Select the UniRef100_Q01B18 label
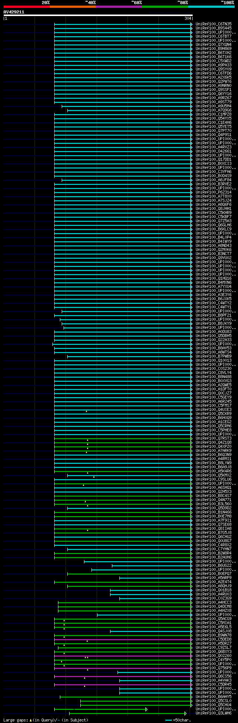 coord(213,590)
